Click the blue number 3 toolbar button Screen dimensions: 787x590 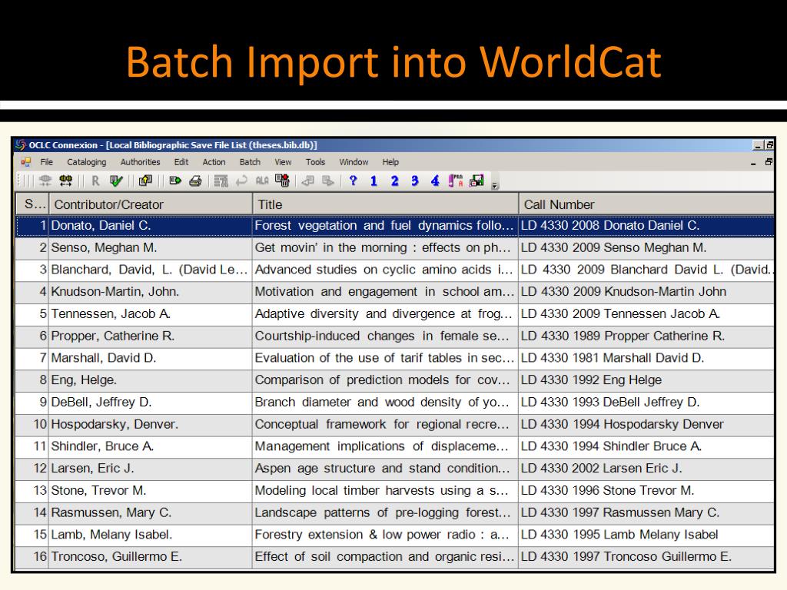click(414, 181)
